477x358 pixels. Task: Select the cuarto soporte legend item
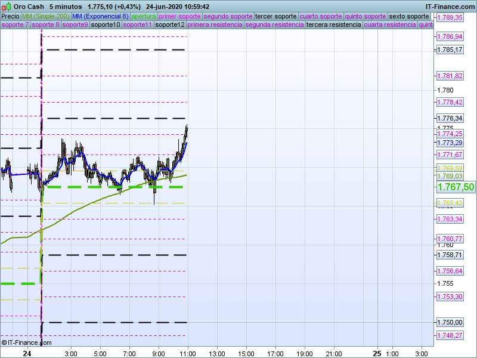(x=321, y=16)
